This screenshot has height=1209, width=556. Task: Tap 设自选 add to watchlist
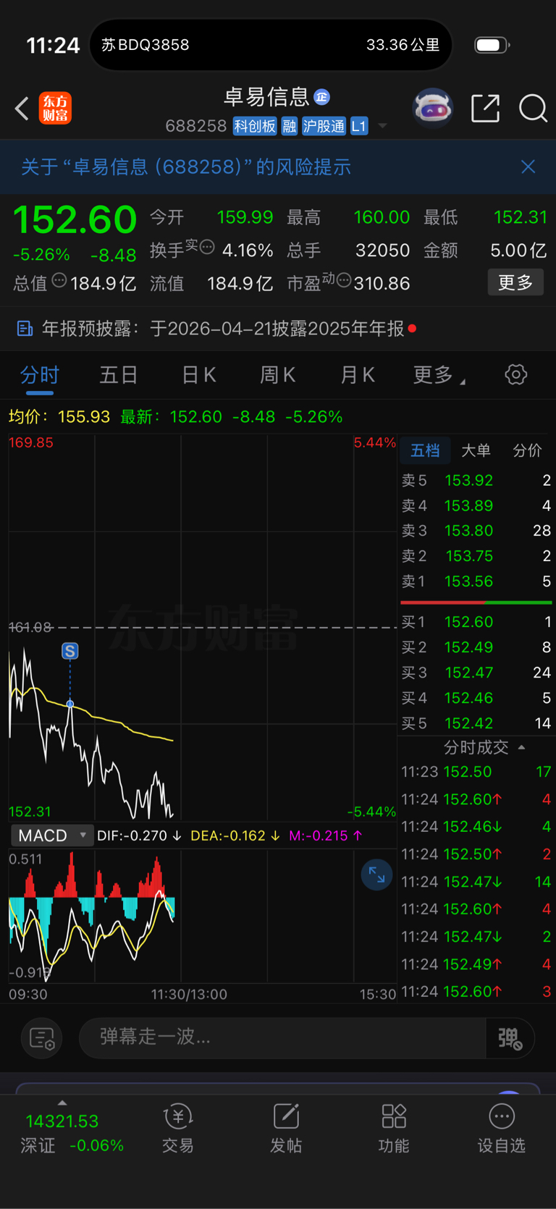pos(501,1129)
